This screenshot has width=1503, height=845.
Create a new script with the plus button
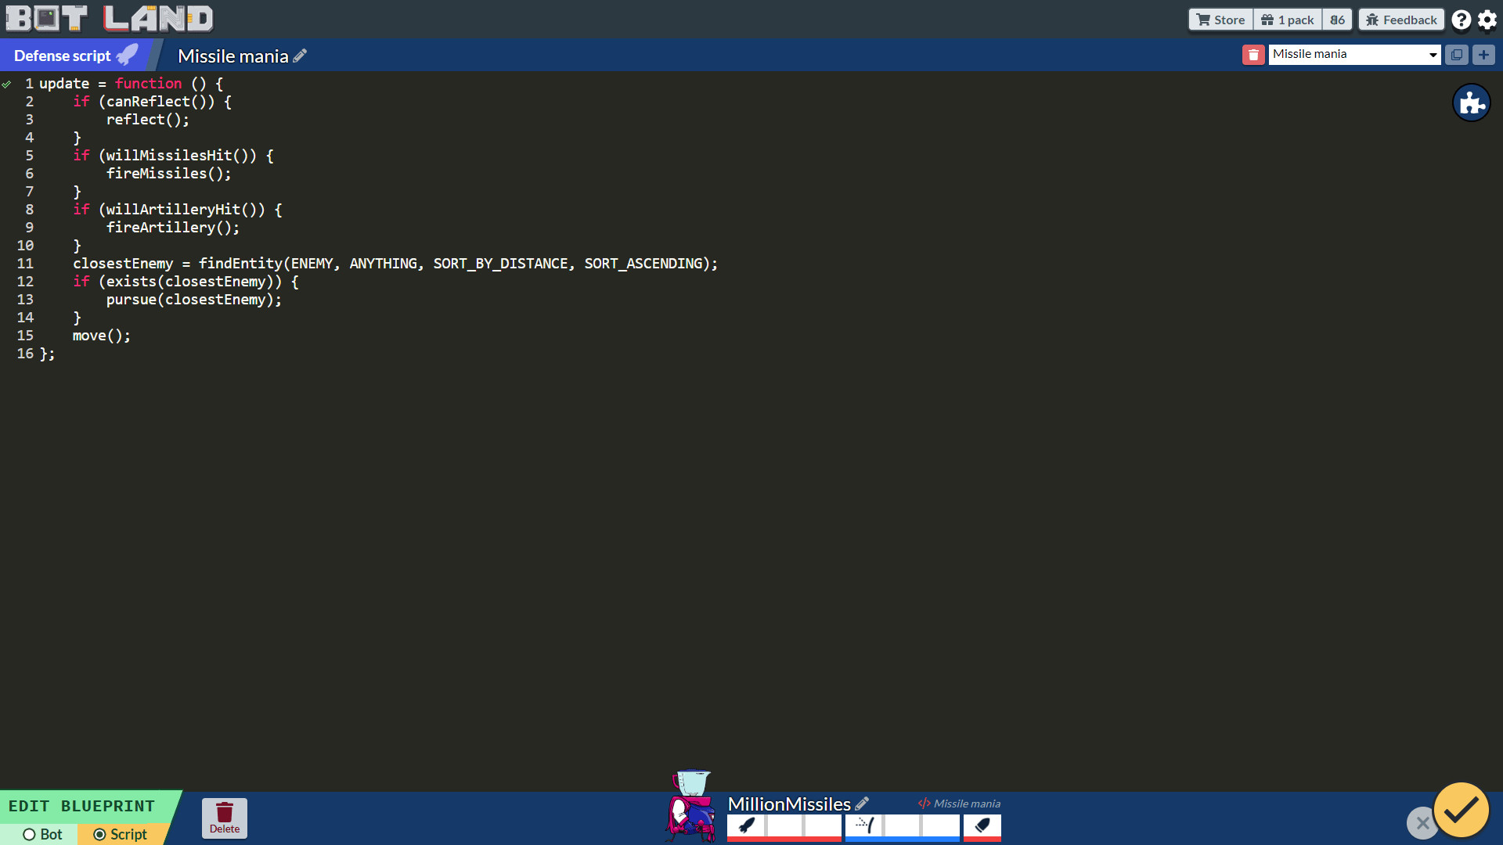(x=1484, y=55)
